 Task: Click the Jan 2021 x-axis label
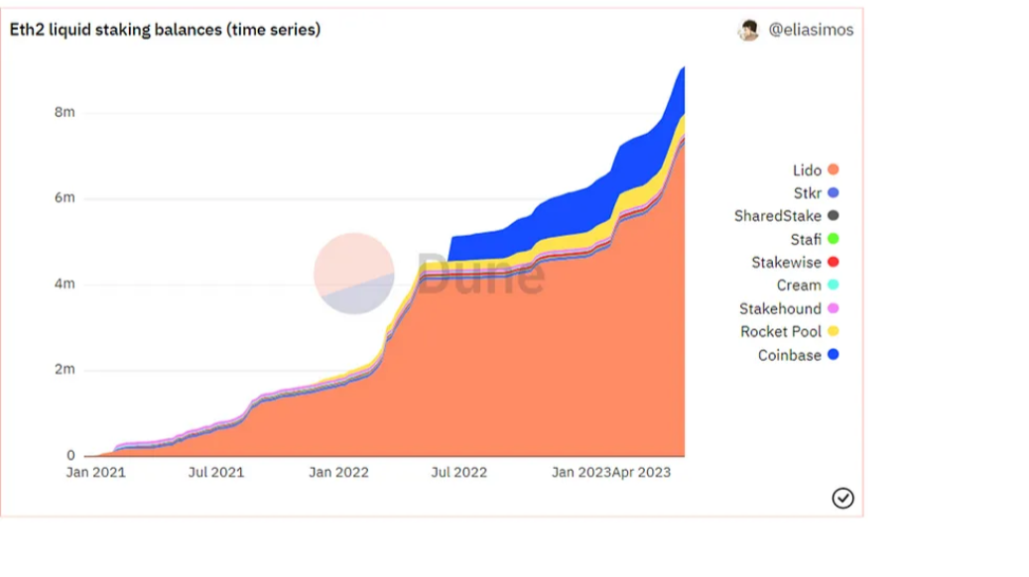pos(96,472)
